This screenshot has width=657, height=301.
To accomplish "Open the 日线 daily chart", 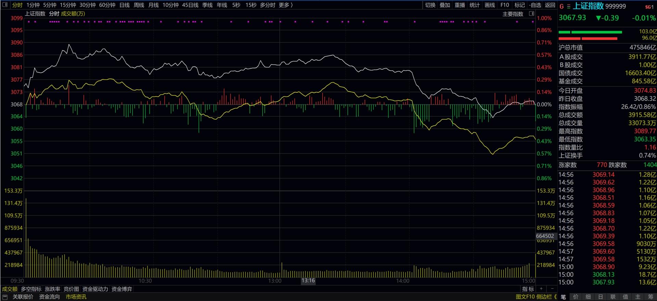I will tap(125, 5).
